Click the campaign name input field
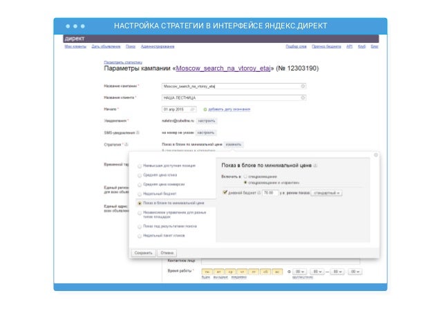Screen dimensions: 441x311 click(x=234, y=86)
